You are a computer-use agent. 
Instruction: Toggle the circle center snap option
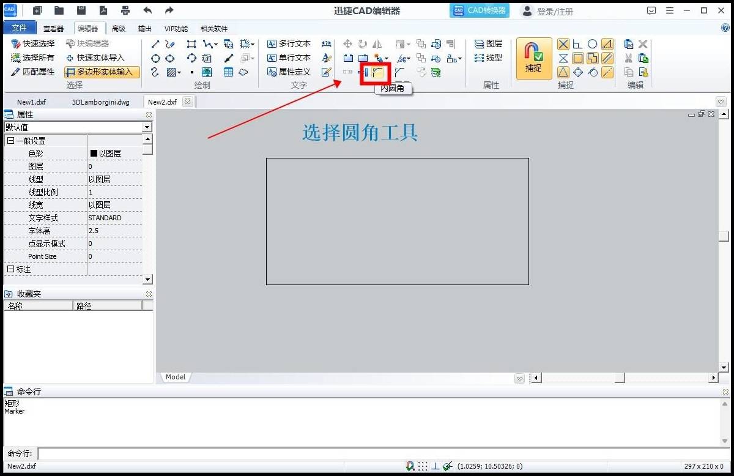pyautogui.click(x=593, y=44)
